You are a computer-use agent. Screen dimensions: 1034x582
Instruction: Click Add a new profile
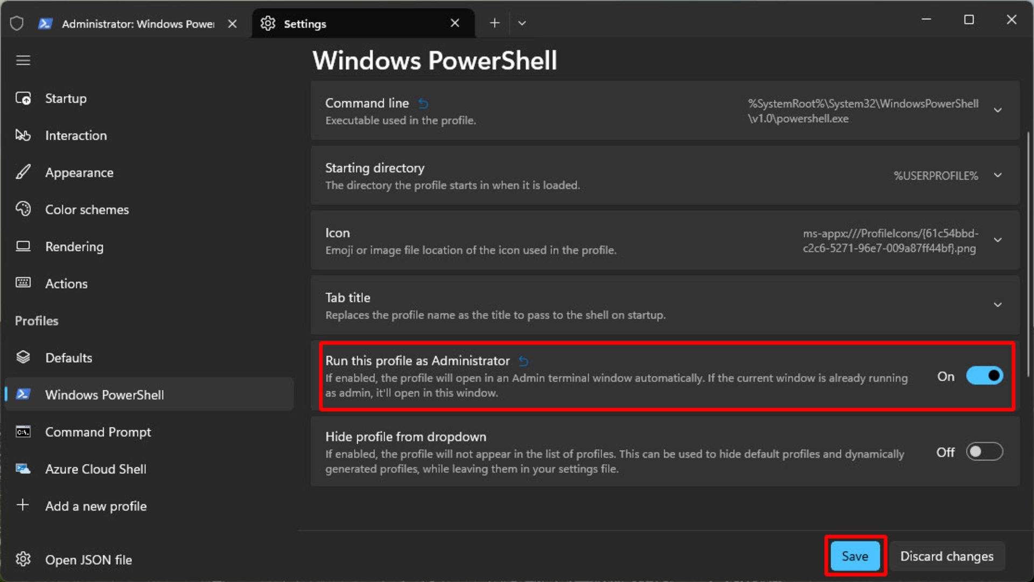click(149, 506)
